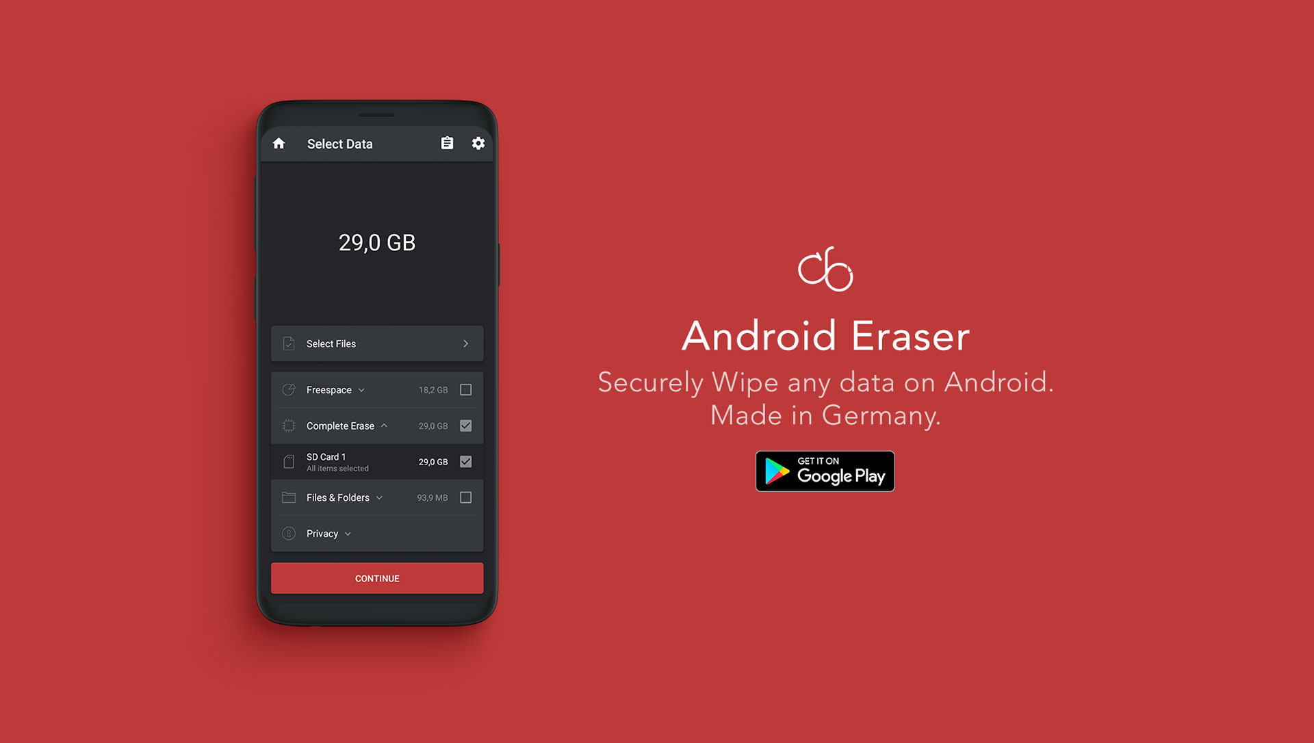
Task: Toggle the Files & Folders checkbox
Action: 467,497
